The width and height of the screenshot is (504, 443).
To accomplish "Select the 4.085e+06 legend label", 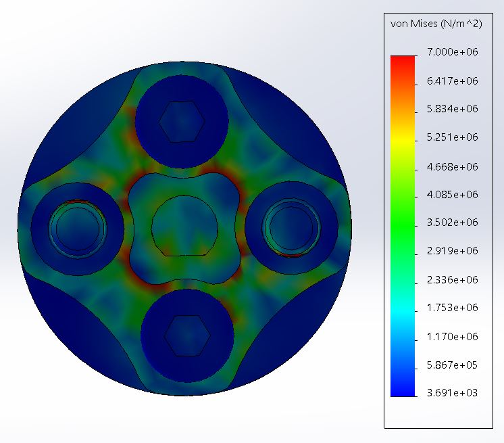I will [452, 195].
